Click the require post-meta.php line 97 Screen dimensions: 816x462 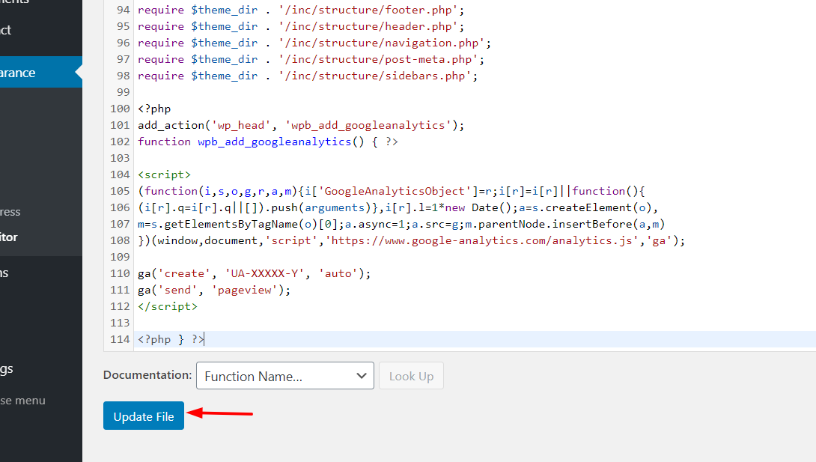point(311,59)
